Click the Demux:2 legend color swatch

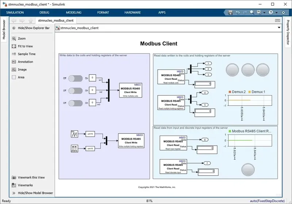tap(230, 92)
